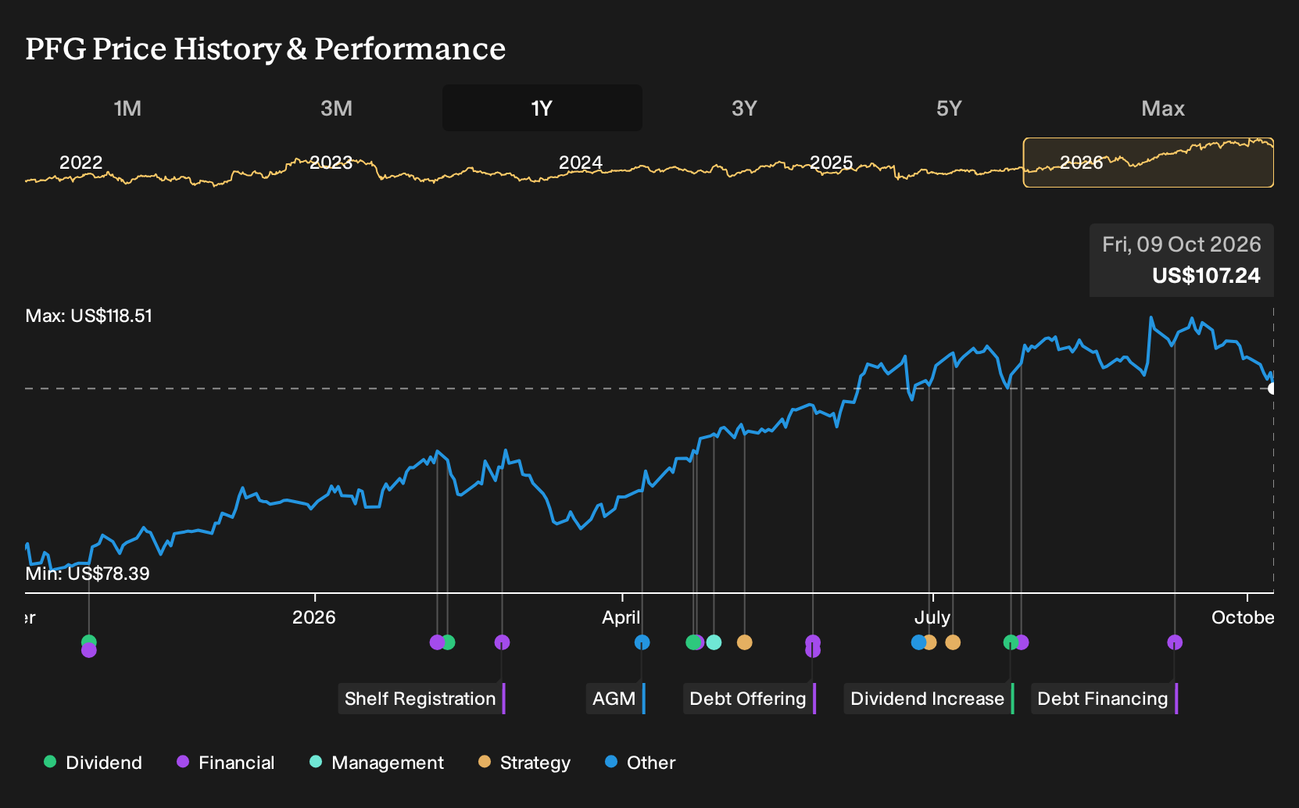Screen dimensions: 1299x808
Task: Click the Max: US$118.51 label
Action: (89, 316)
